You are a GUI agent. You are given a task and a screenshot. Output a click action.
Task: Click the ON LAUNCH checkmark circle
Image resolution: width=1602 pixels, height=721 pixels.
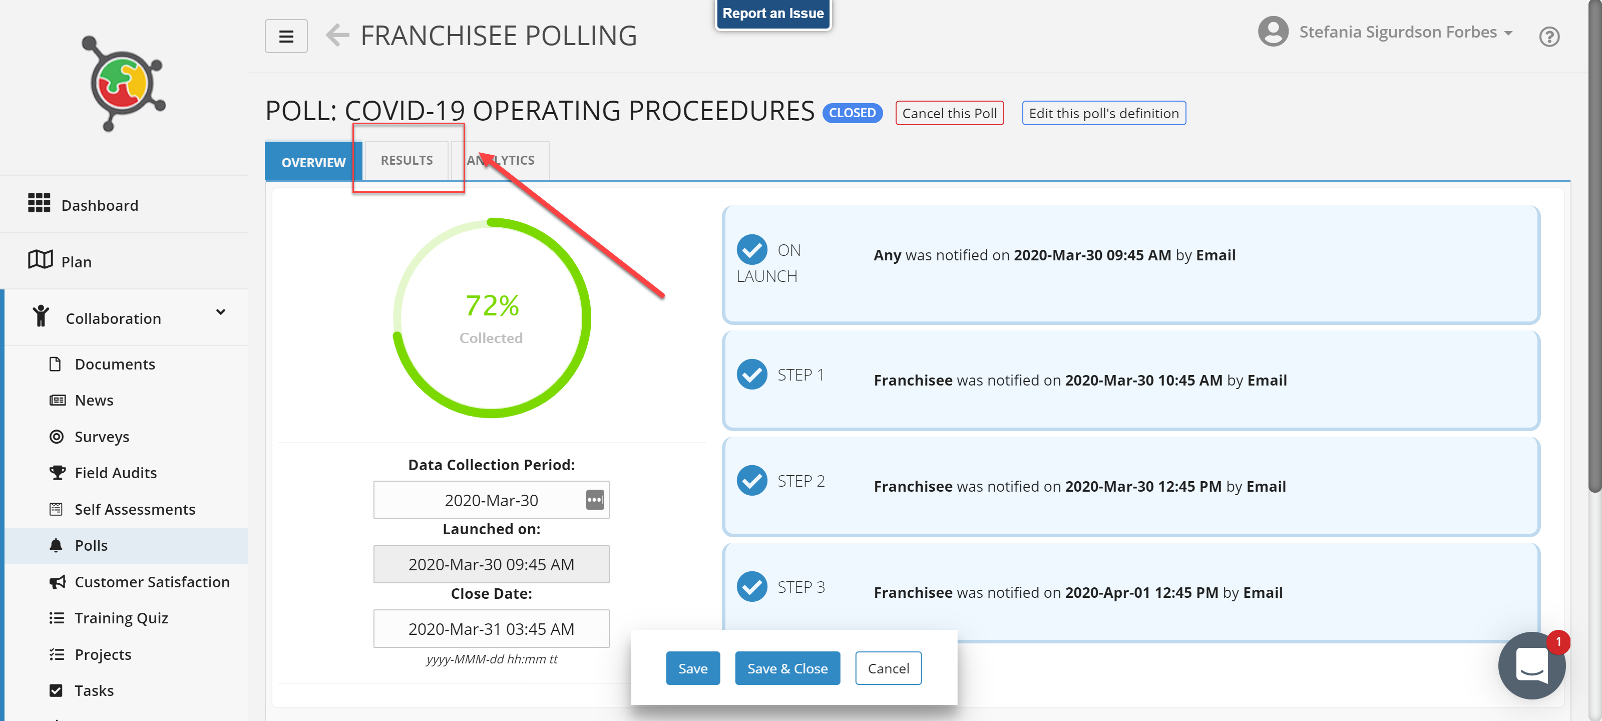(x=752, y=250)
